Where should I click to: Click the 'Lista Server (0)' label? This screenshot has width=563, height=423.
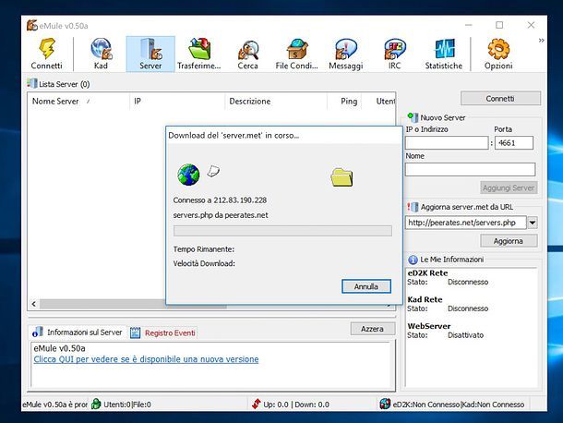pos(65,84)
